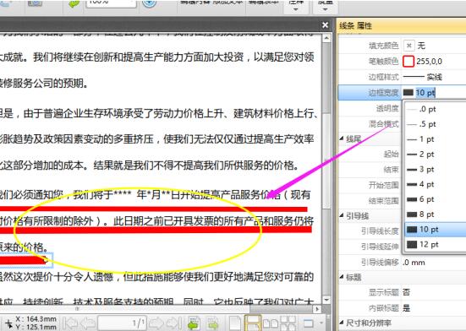
Task: Click the text line containing 装修服务公司的预期
Action: point(44,84)
